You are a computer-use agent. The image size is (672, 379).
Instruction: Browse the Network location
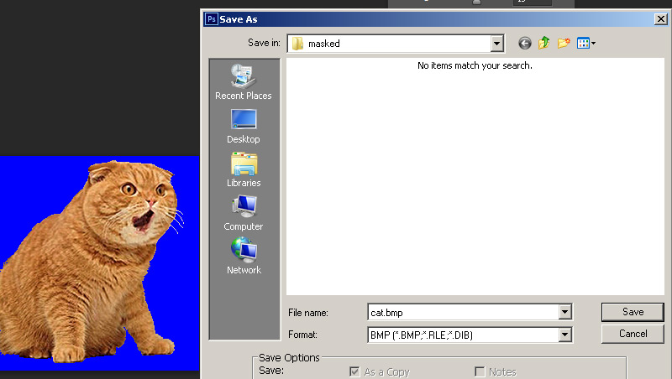tap(244, 257)
